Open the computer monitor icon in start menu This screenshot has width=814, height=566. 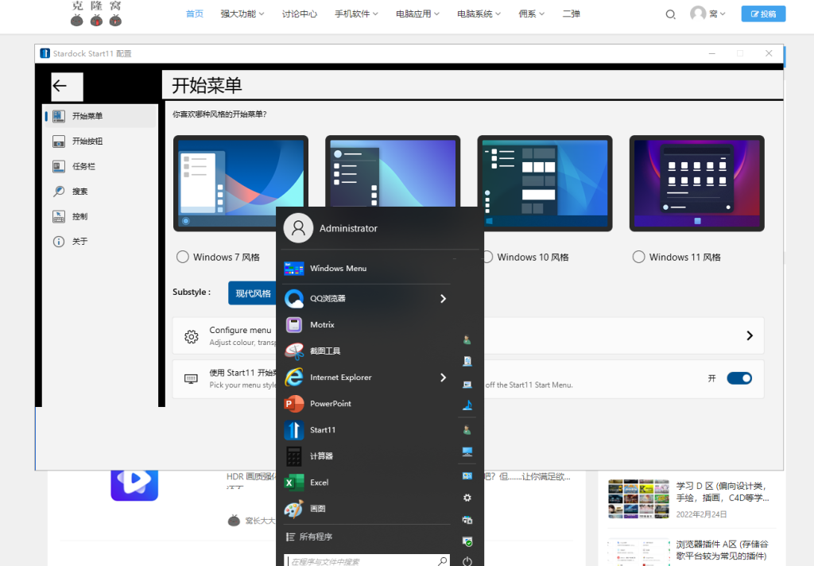point(467,452)
